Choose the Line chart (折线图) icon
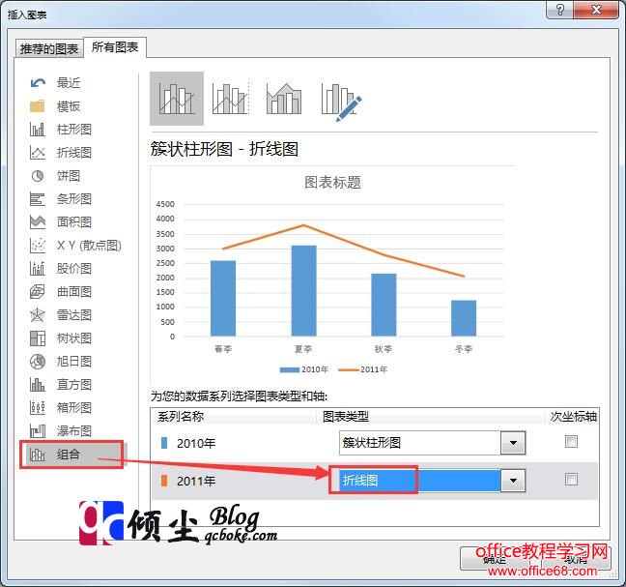Image resolution: width=626 pixels, height=587 pixels. click(38, 153)
